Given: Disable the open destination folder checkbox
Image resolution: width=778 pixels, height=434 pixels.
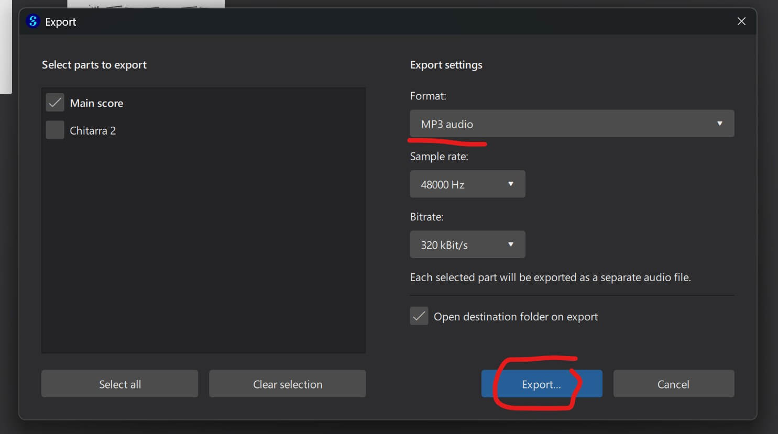Looking at the screenshot, I should tap(419, 316).
